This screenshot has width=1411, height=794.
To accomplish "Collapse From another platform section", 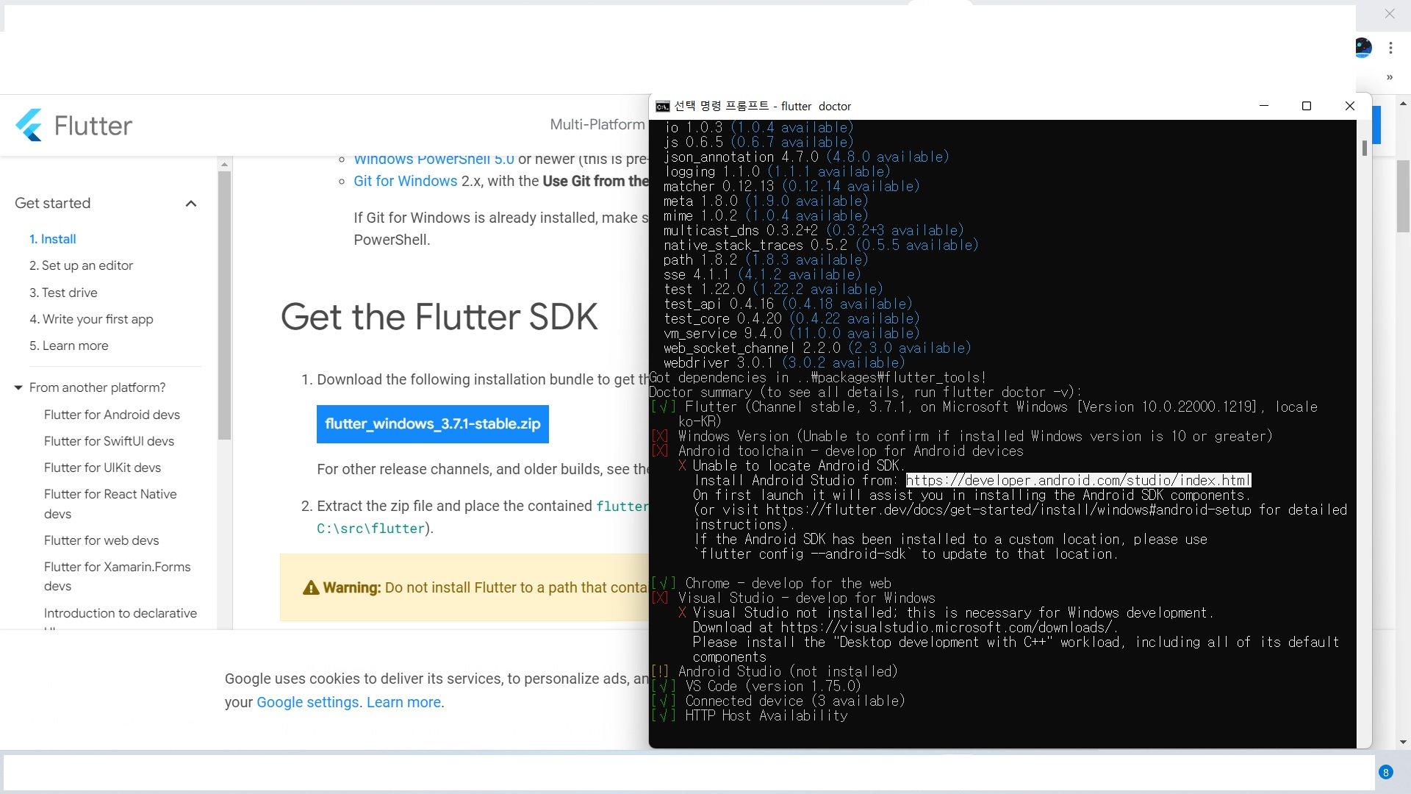I will point(18,387).
